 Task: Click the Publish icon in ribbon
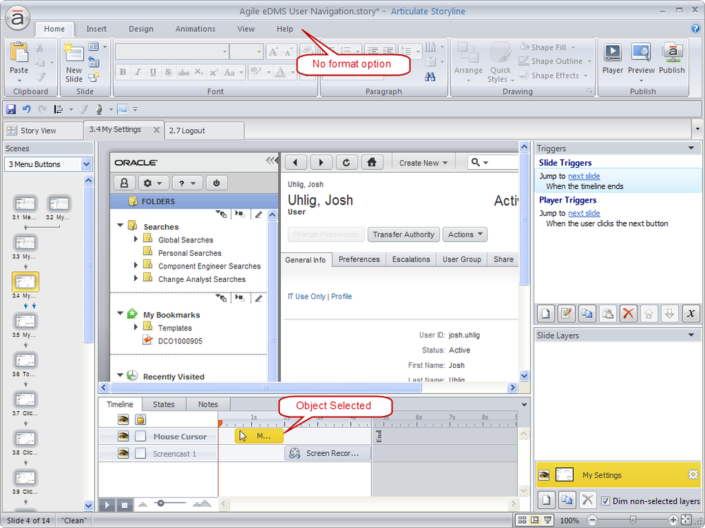coord(672,58)
